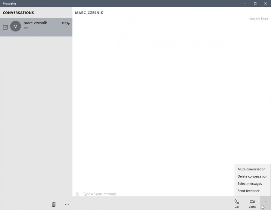The width and height of the screenshot is (271, 210).
Task: Click the test message preview text
Action: (x=26, y=28)
